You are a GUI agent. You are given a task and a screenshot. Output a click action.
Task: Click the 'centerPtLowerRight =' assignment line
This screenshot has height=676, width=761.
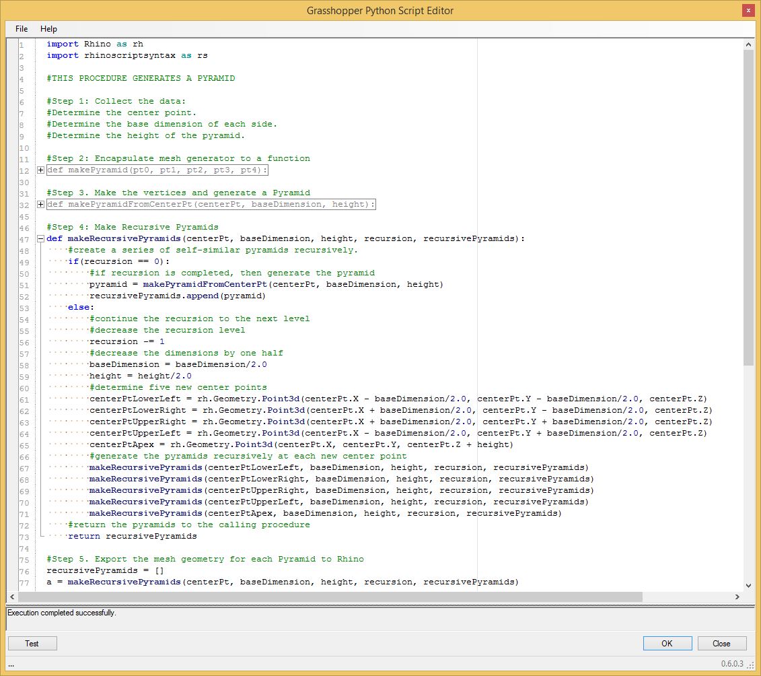click(401, 411)
